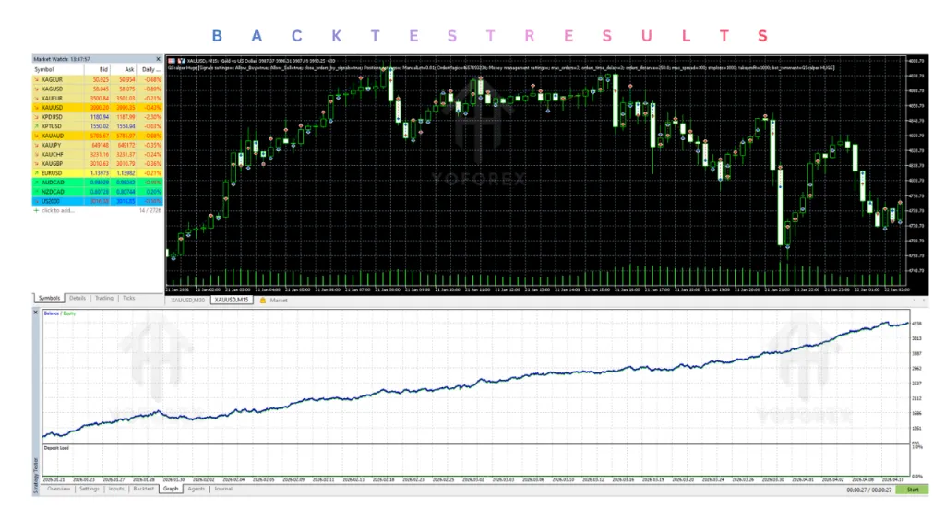Viewport: 945px width, 531px height.
Task: Select the XAUEUR row in Market Watch
Action: [97, 98]
